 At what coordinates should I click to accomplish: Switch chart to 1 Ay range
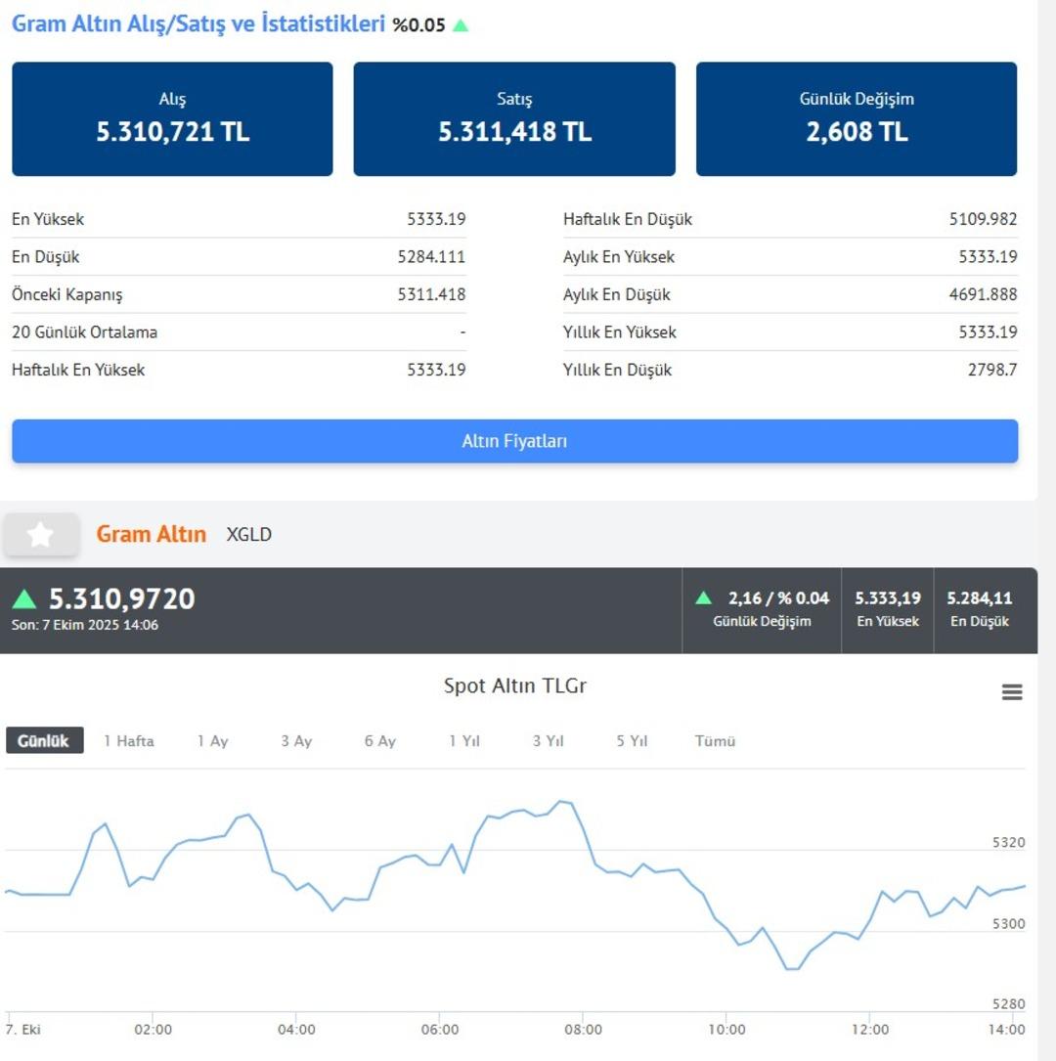[x=212, y=740]
